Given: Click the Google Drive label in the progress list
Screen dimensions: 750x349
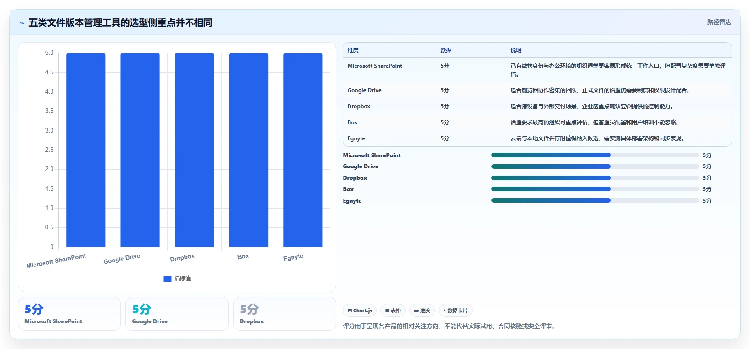Looking at the screenshot, I should (361, 166).
